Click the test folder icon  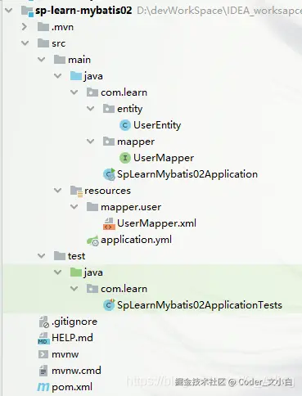click(60, 256)
